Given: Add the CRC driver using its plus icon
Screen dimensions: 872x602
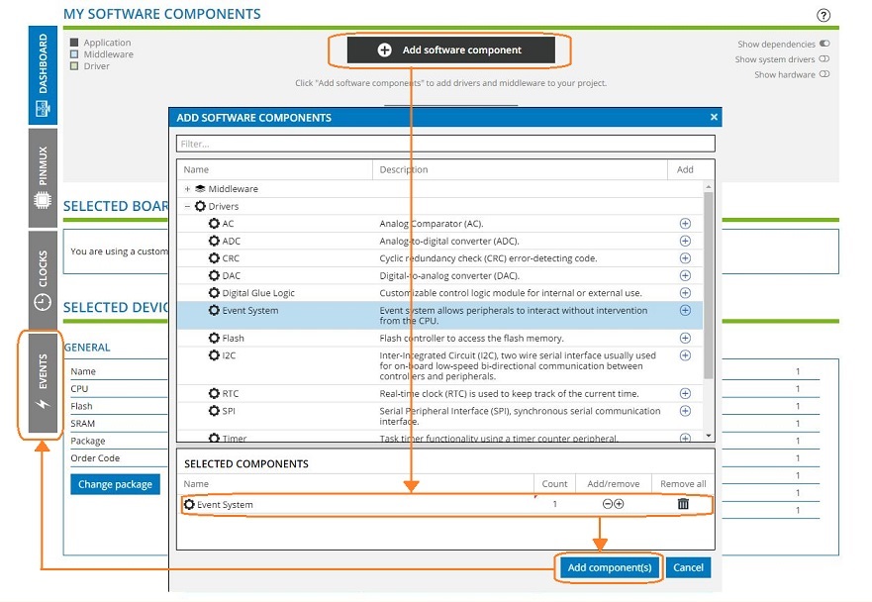Looking at the screenshot, I should pos(685,257).
